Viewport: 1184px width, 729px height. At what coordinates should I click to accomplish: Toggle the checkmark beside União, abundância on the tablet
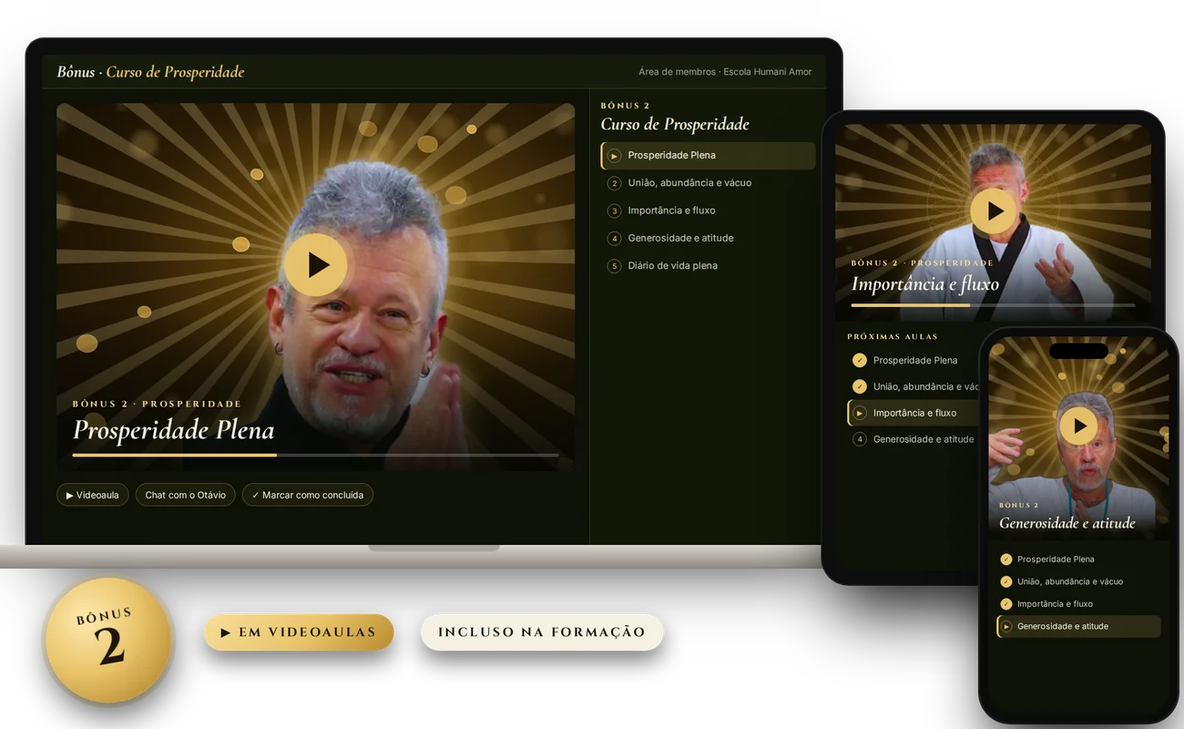click(859, 386)
